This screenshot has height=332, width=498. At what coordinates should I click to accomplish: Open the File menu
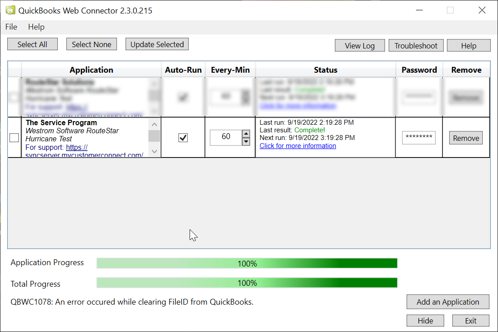click(x=11, y=27)
